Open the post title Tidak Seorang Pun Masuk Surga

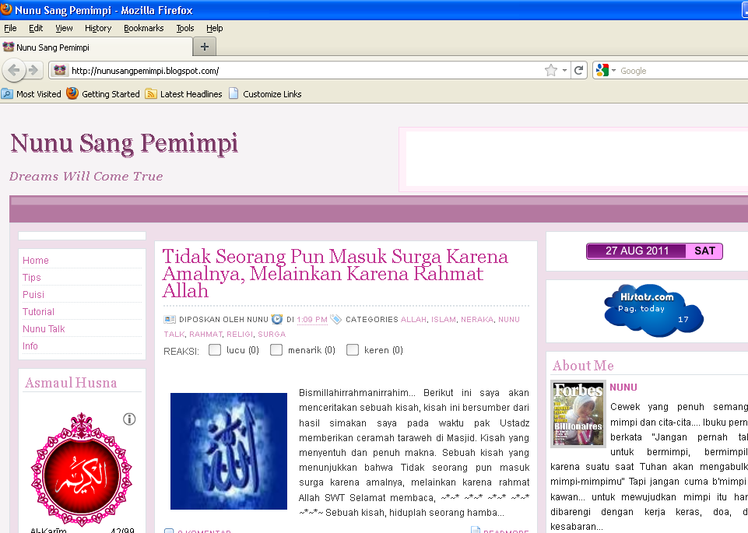(335, 274)
